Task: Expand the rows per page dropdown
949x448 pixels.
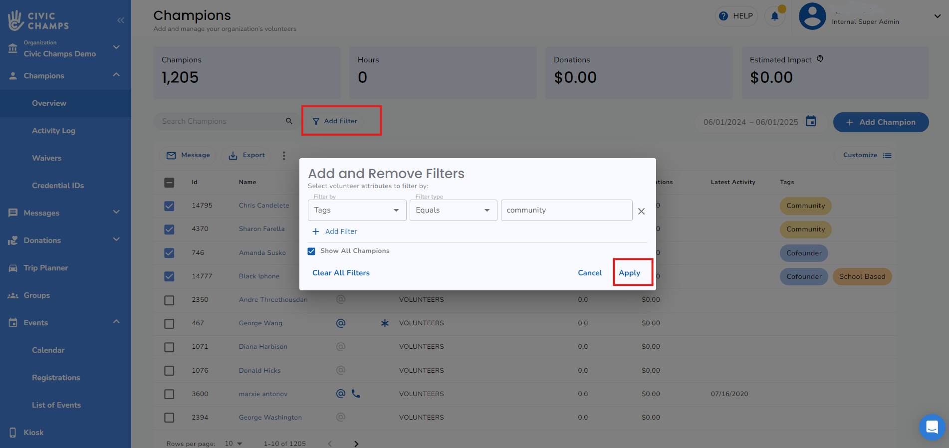Action: (x=234, y=444)
